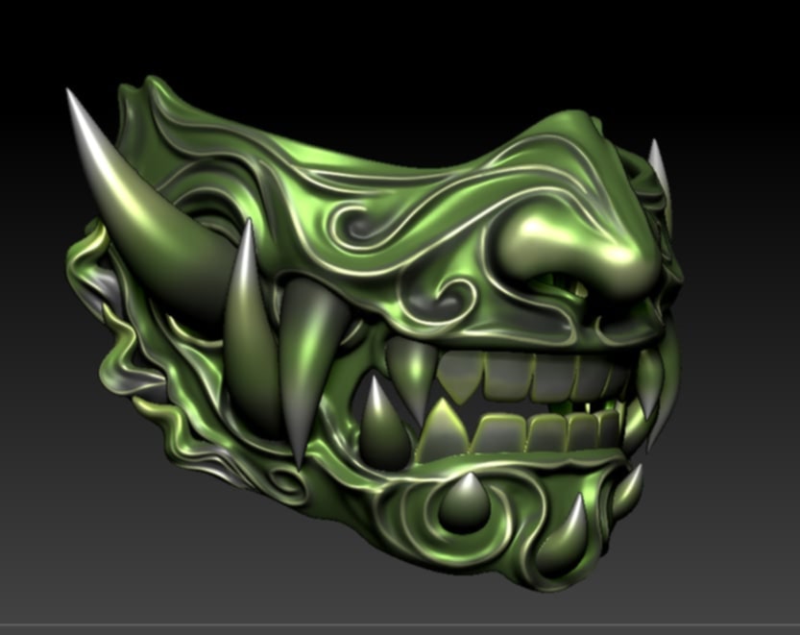Click the wavy trim on mask's left edge
This screenshot has height=635, width=800.
108,336
